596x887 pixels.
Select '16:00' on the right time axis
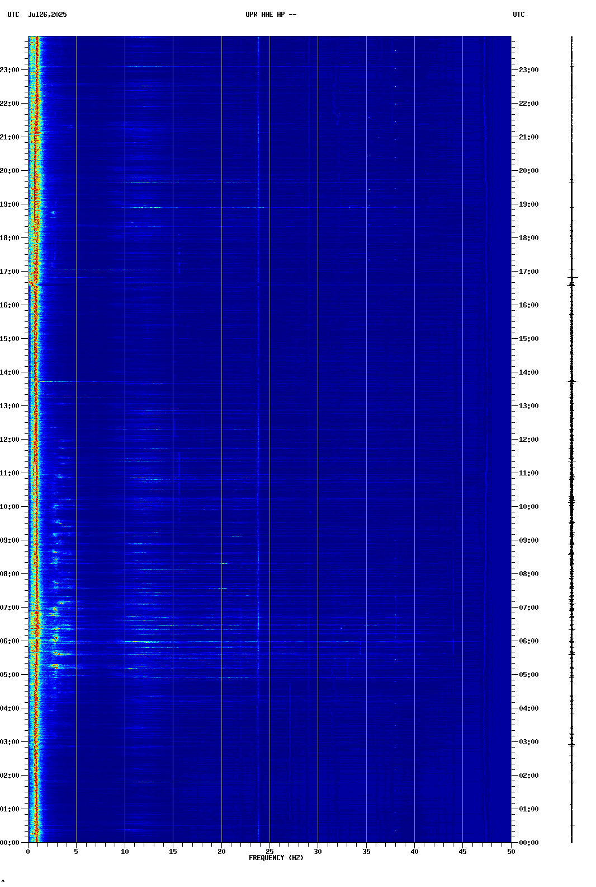pos(529,305)
